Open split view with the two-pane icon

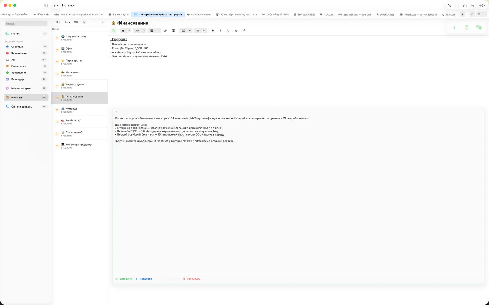point(457,5)
